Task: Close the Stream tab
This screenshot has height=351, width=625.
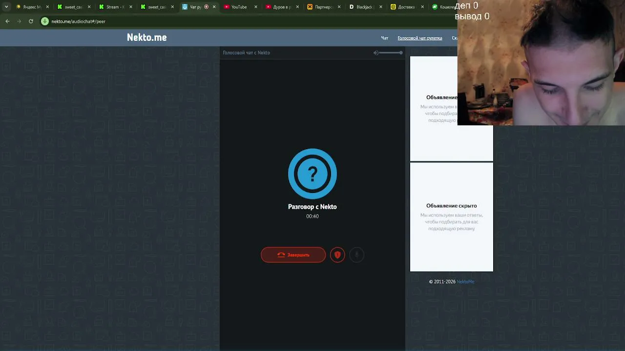Action: 130,7
